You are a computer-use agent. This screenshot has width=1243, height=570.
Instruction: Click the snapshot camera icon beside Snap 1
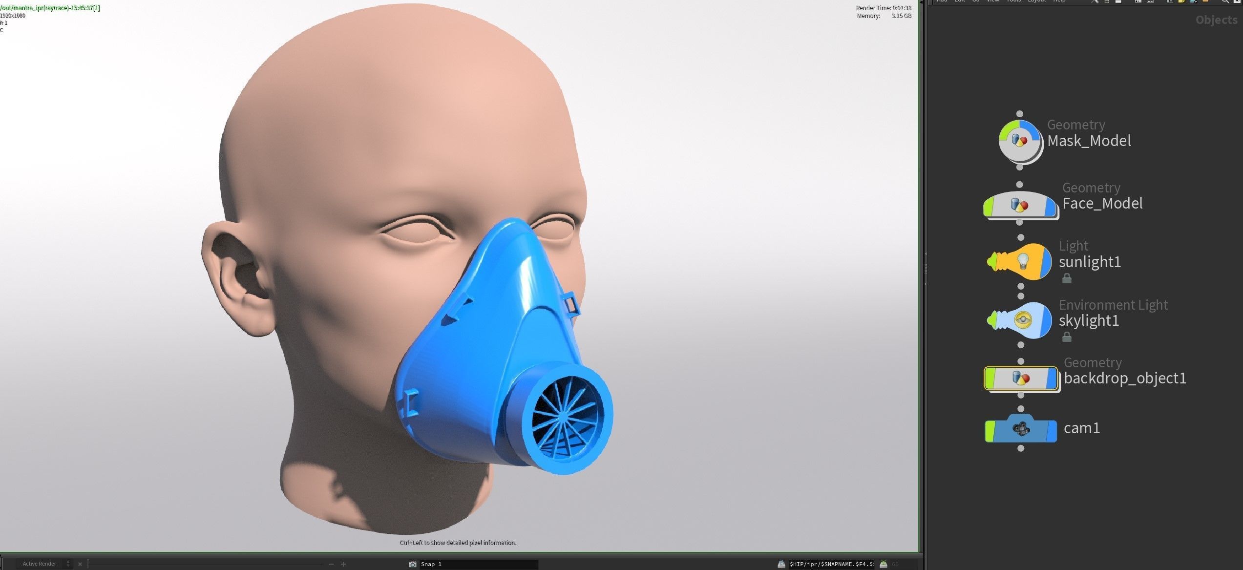[x=412, y=564]
